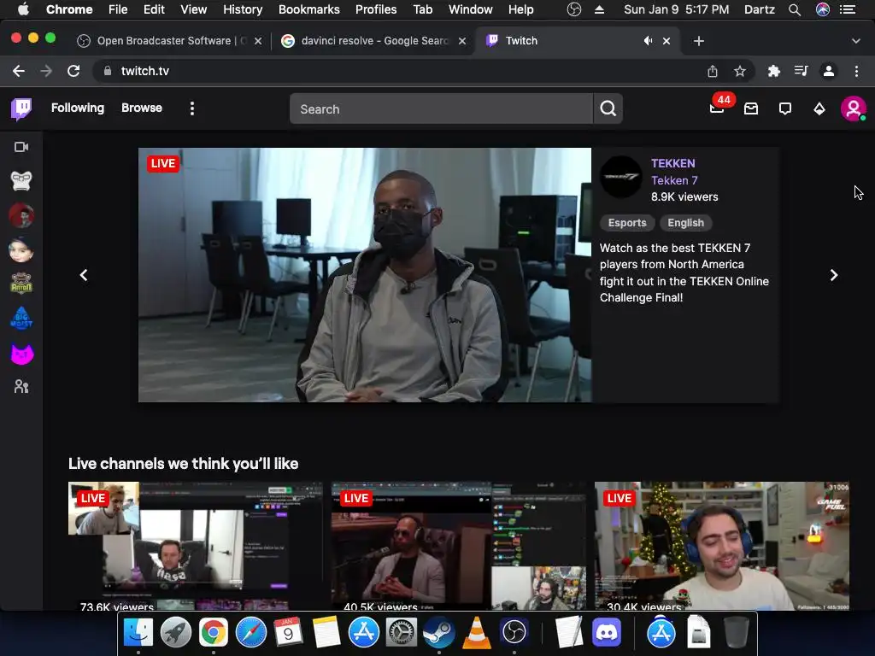
Task: Open OBS icon in the Dock
Action: [x=514, y=632]
